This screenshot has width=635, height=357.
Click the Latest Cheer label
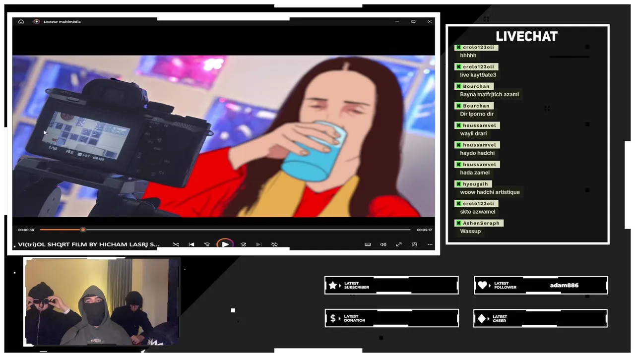point(500,319)
